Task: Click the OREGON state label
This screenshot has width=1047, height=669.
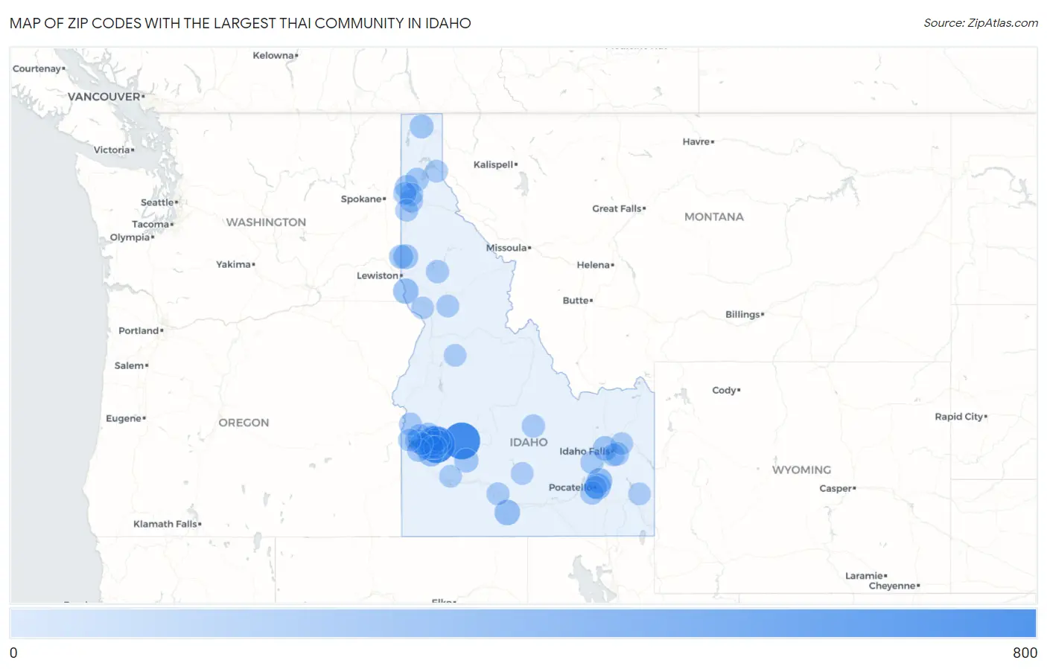Action: (x=244, y=422)
